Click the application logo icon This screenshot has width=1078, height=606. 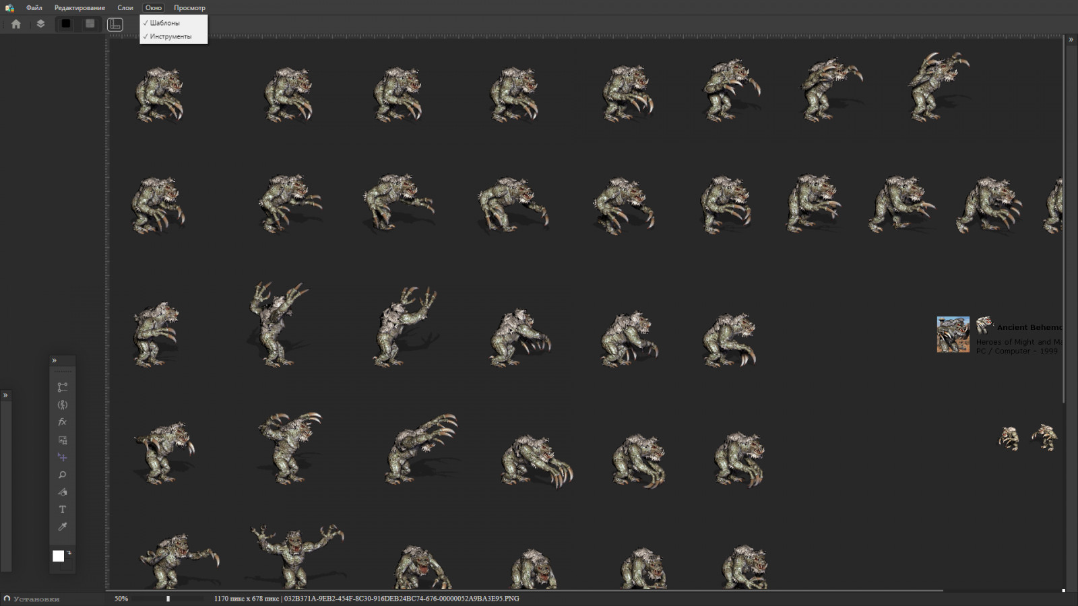click(x=9, y=8)
